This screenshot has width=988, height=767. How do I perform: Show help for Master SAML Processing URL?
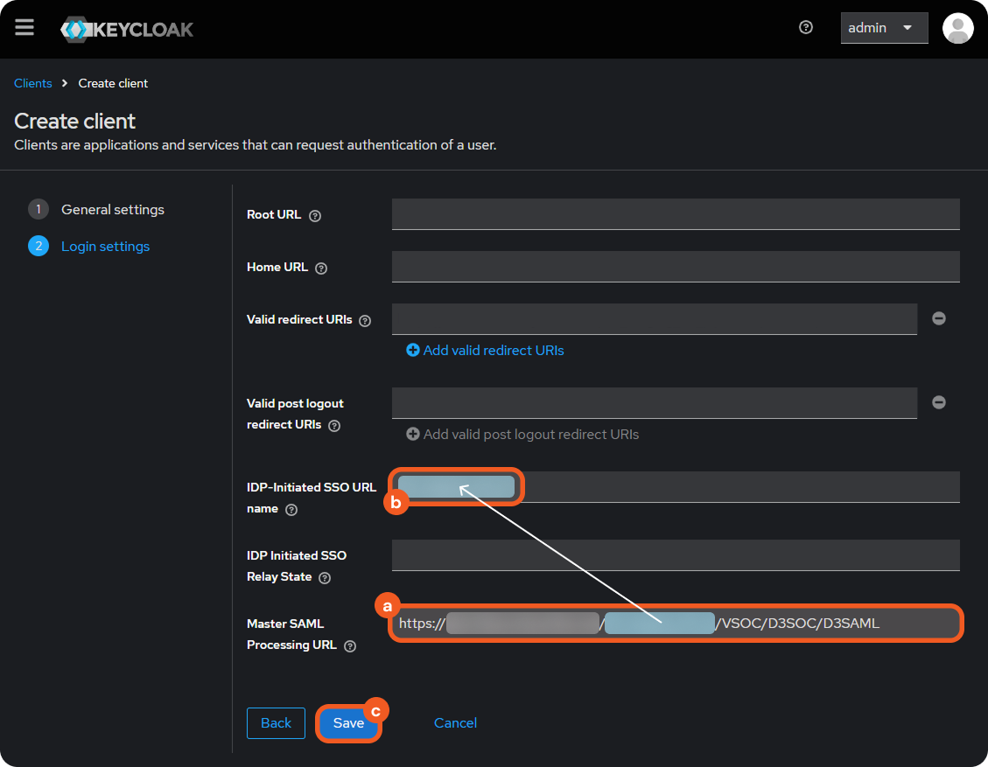pyautogui.click(x=350, y=646)
